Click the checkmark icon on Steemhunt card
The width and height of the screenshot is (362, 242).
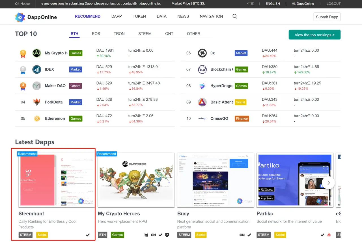88,235
